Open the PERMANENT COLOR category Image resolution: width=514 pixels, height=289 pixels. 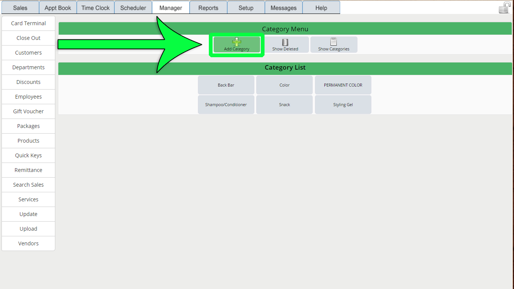pyautogui.click(x=343, y=85)
